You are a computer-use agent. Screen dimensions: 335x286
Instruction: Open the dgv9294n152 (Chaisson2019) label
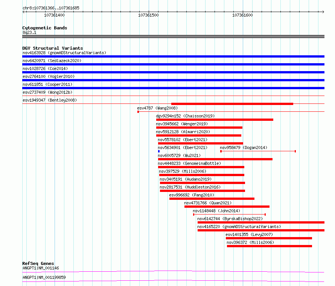click(x=185, y=116)
